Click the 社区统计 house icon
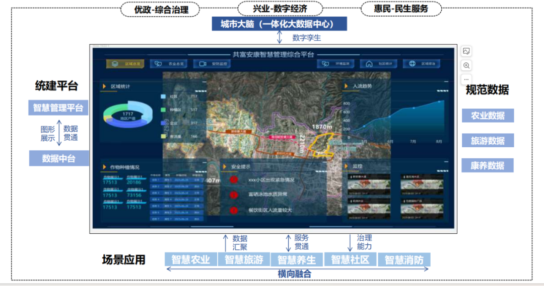This screenshot has height=286, width=544. pos(369,64)
